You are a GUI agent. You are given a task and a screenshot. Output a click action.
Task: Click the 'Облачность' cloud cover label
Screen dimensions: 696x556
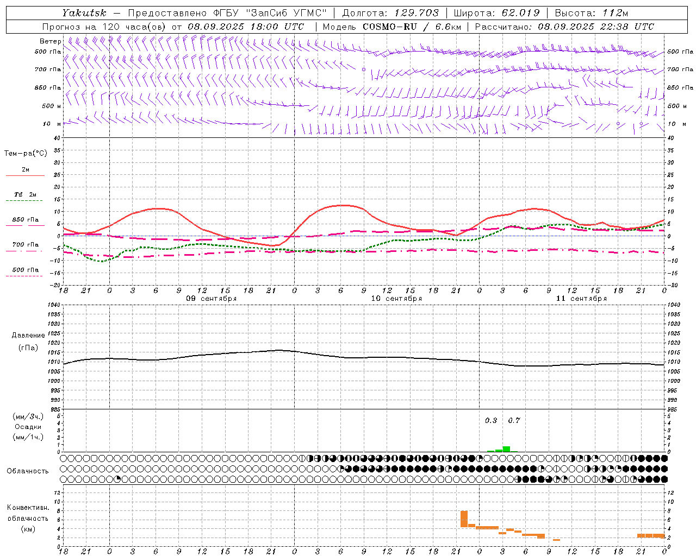pos(28,471)
